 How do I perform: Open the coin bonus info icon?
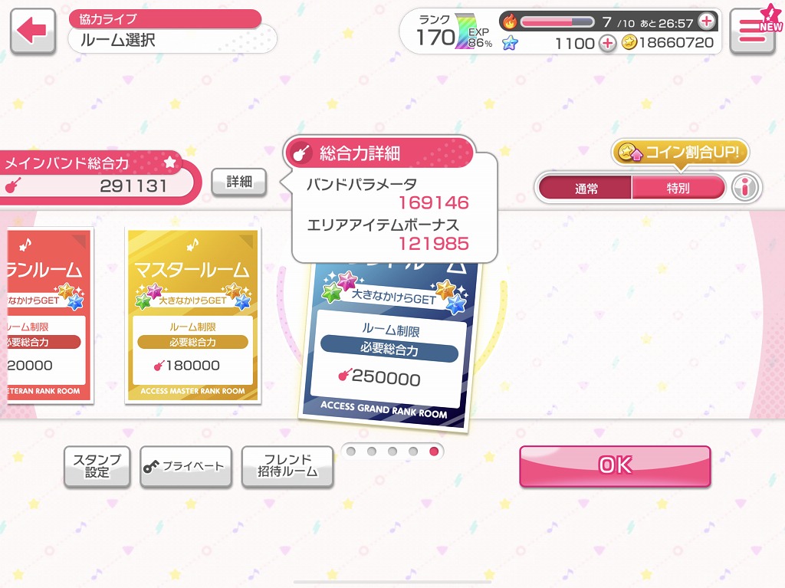745,188
